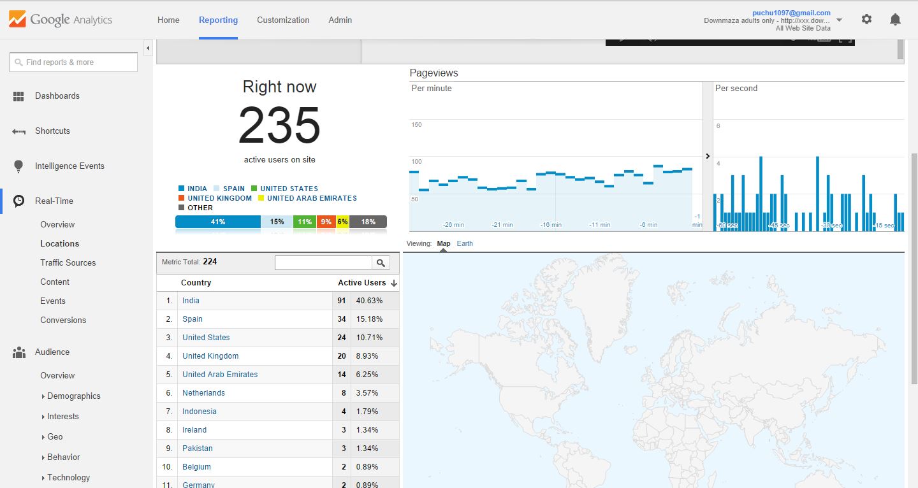Open Audience Overview report

click(x=57, y=376)
